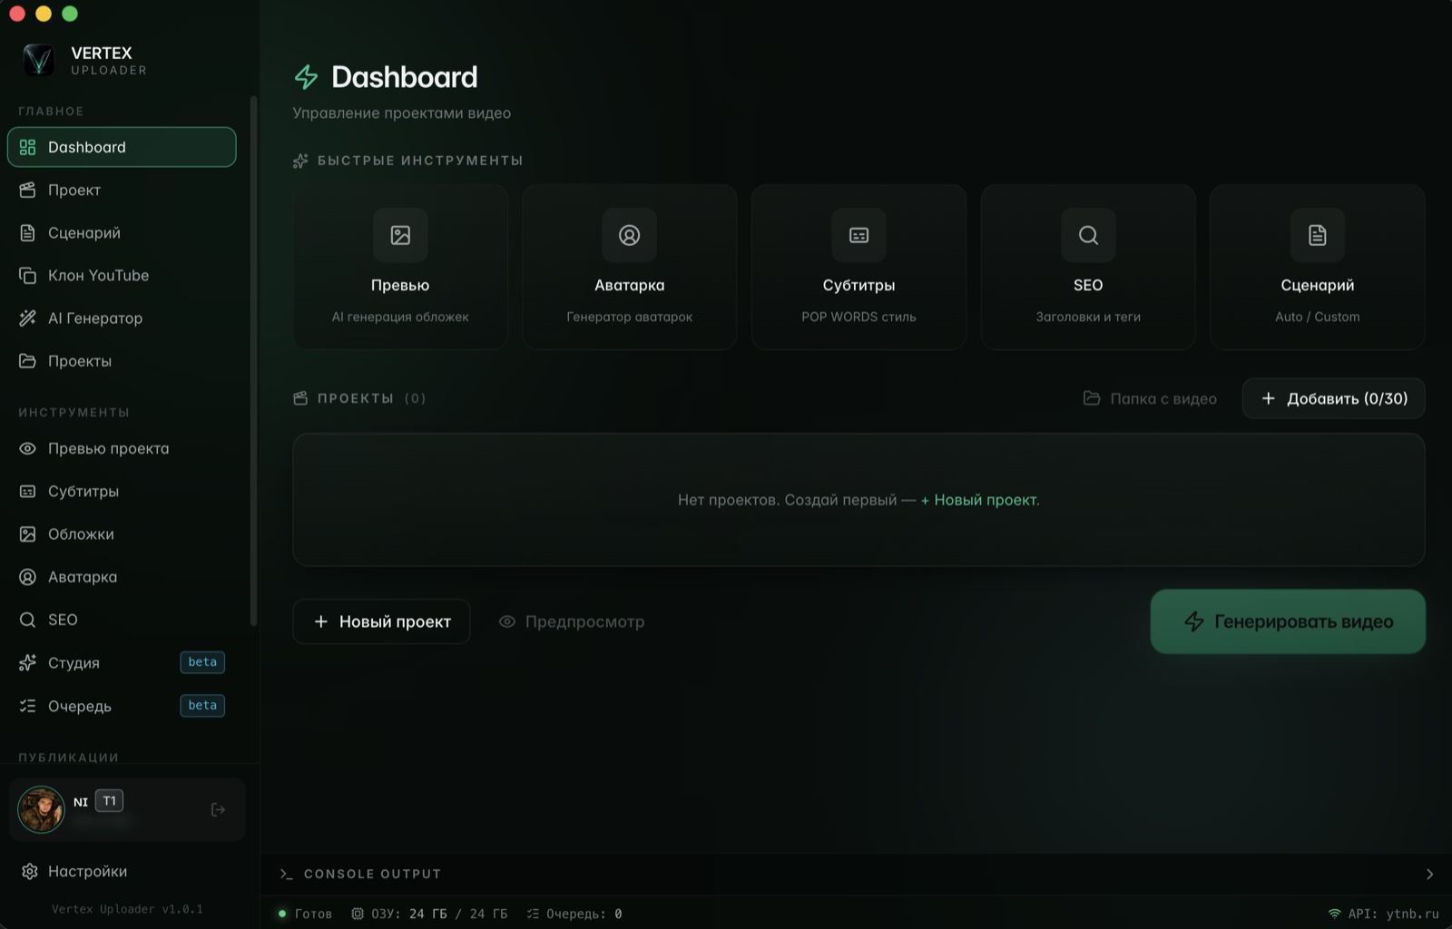Click the user avatar thumbnail
The image size is (1452, 929).
[41, 809]
